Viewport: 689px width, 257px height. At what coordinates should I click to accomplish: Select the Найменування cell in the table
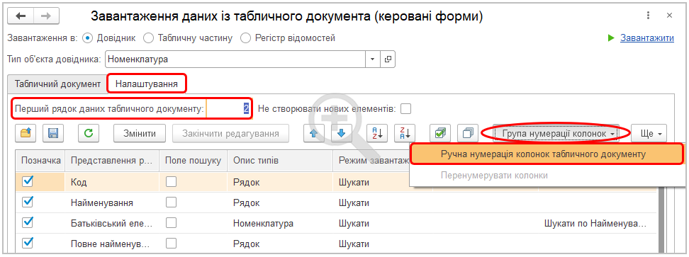coord(112,202)
